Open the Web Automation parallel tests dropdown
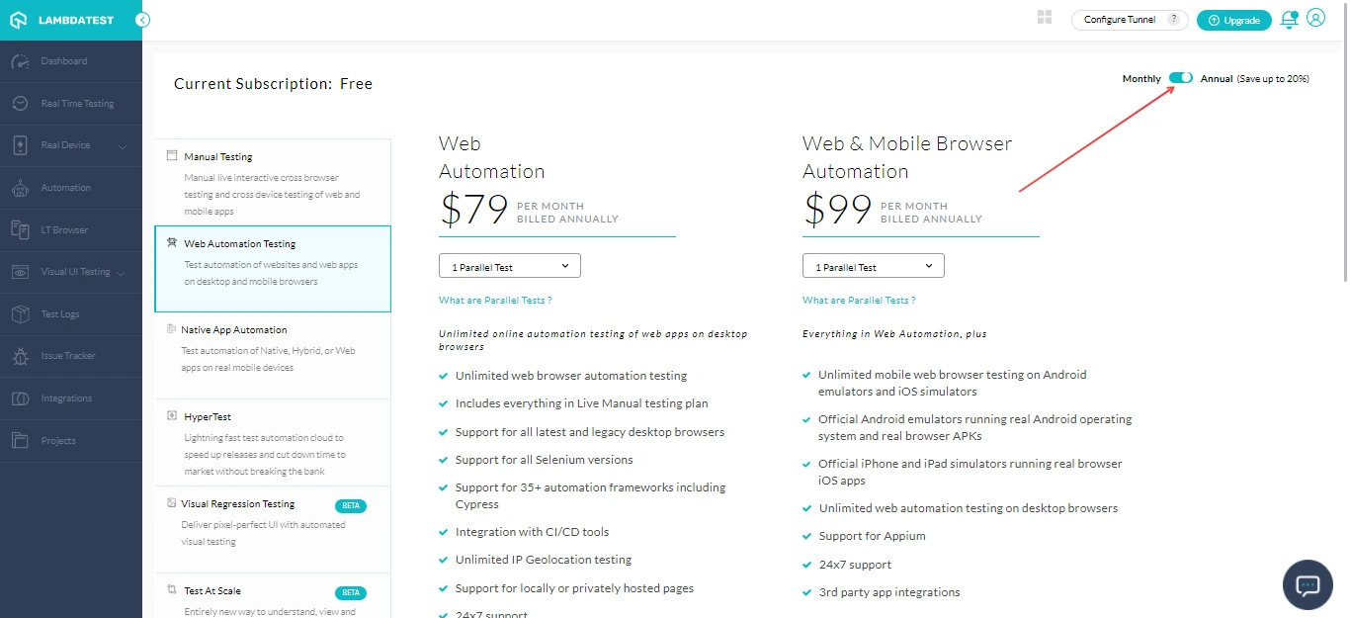 click(509, 265)
